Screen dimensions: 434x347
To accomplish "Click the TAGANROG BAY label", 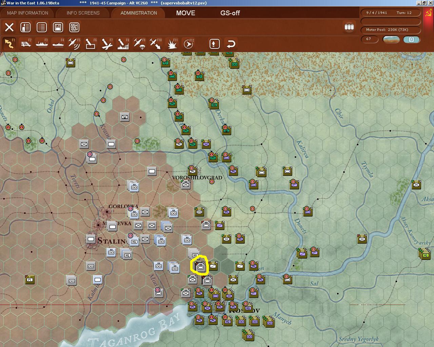I will [x=135, y=332].
